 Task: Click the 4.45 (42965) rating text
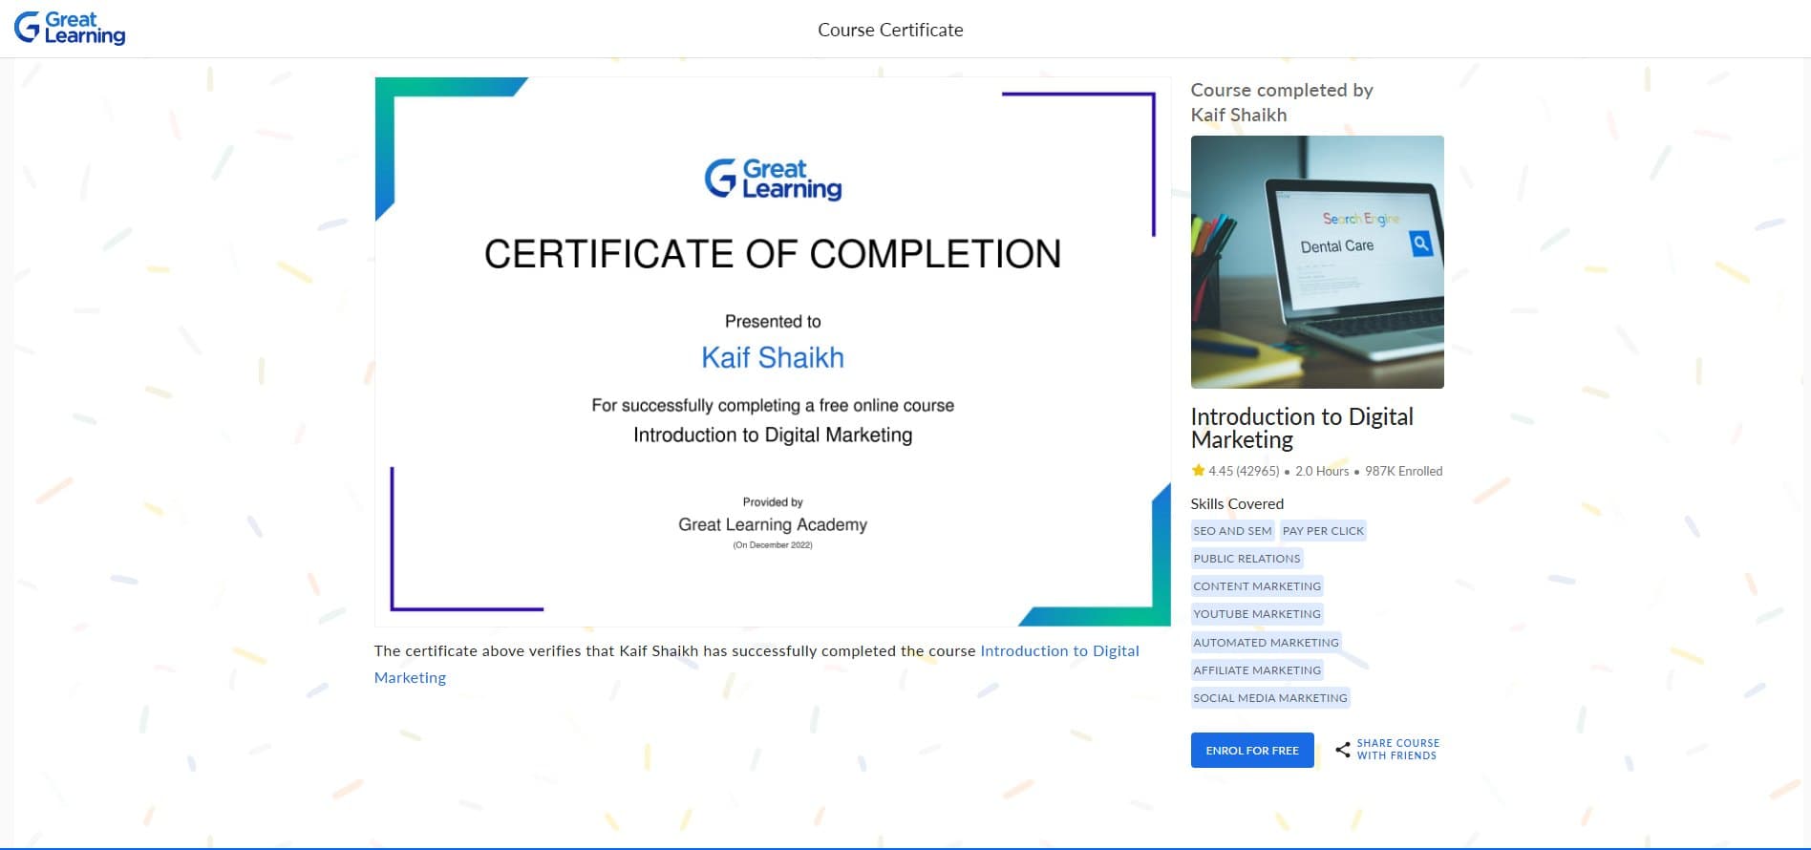pos(1244,471)
